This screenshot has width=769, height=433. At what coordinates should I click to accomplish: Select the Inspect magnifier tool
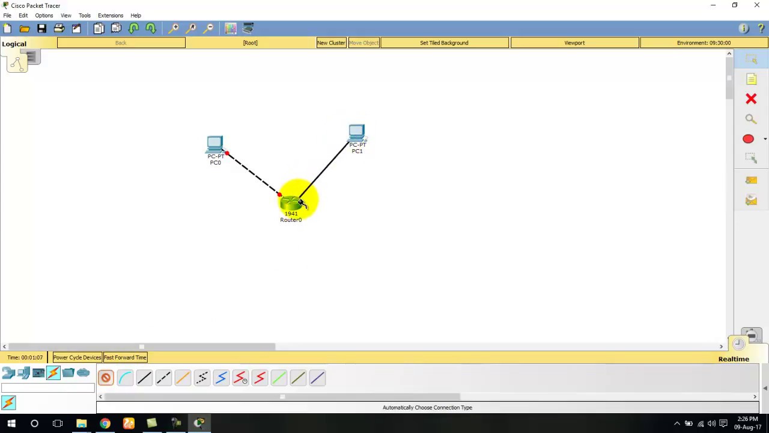tap(751, 119)
